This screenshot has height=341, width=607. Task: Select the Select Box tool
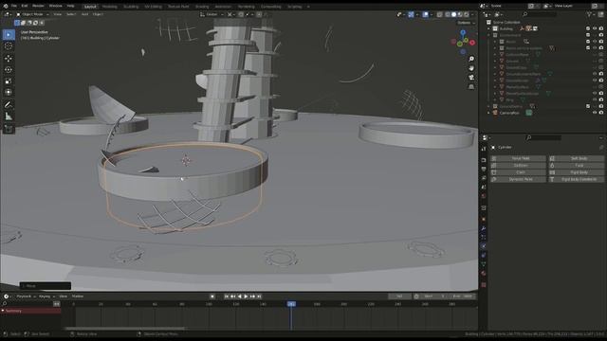click(x=9, y=35)
